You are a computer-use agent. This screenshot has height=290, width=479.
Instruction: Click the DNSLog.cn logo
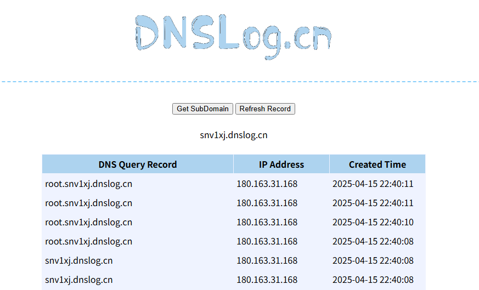233,37
